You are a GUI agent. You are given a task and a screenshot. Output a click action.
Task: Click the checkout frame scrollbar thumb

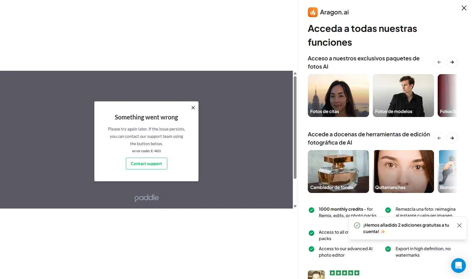pyautogui.click(x=295, y=127)
